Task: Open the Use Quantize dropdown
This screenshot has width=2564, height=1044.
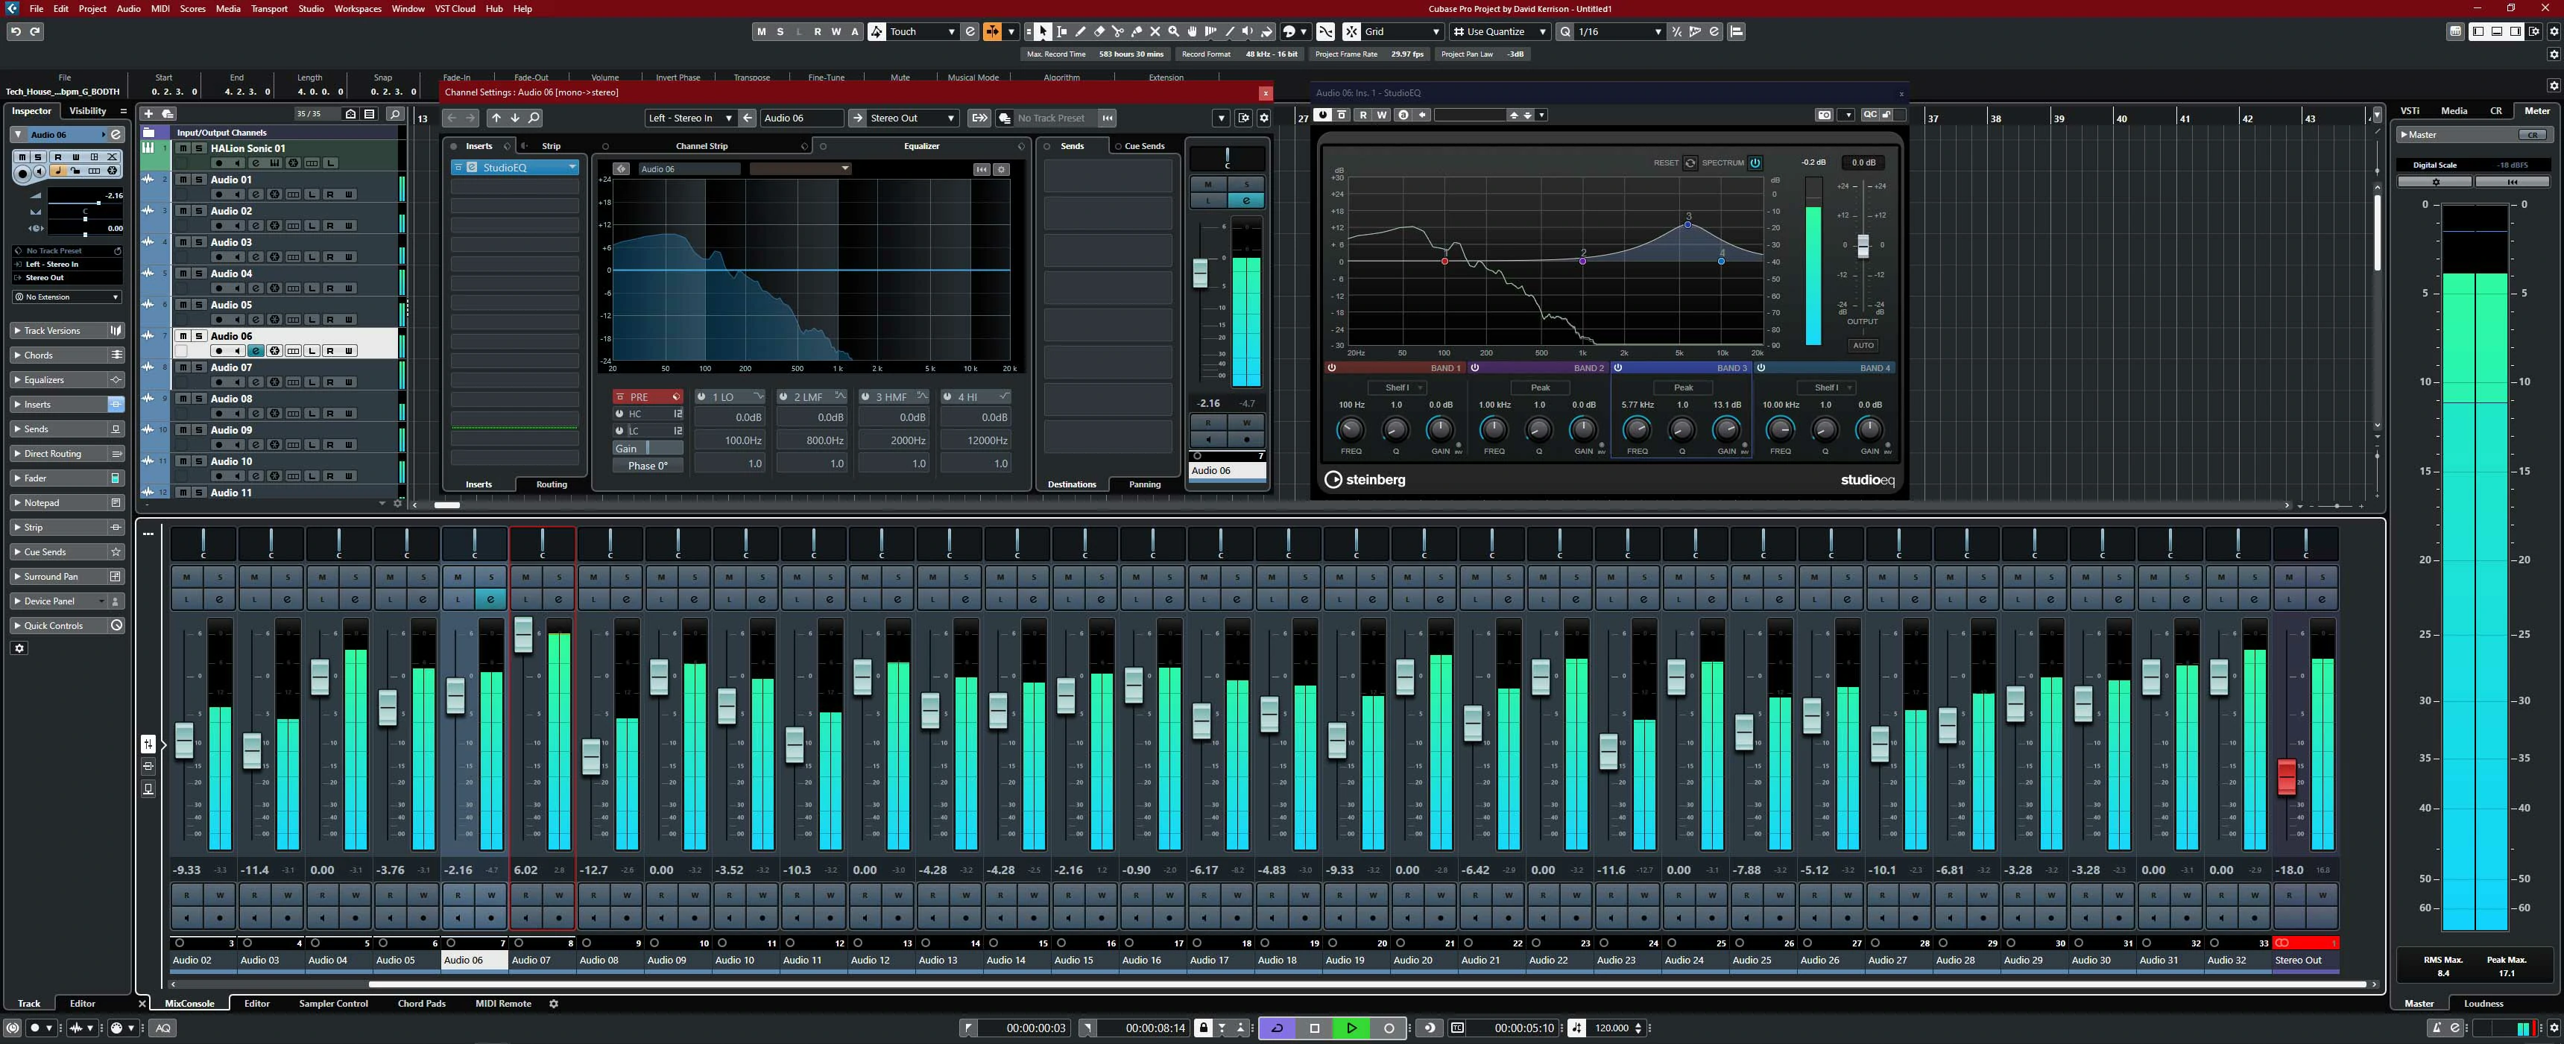Action: click(1499, 32)
